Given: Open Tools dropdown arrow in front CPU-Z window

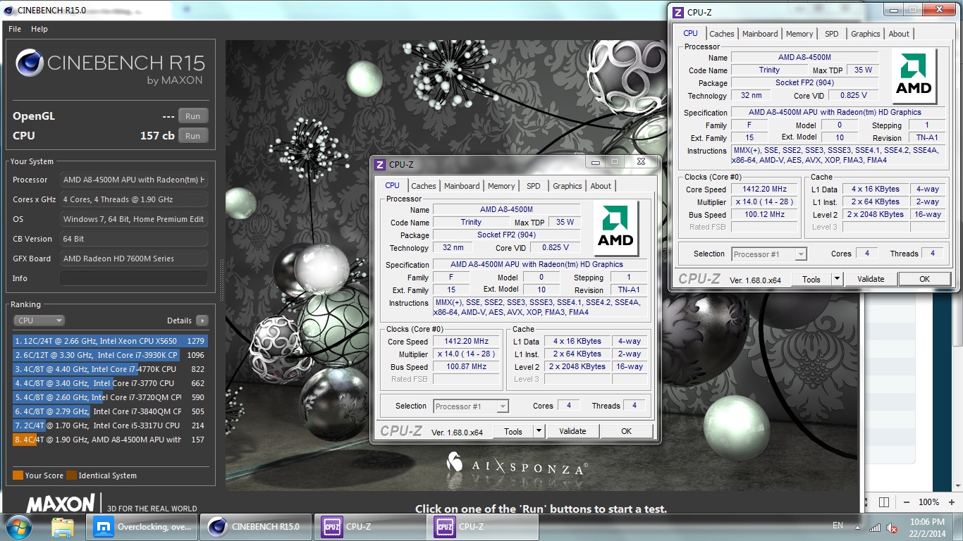Looking at the screenshot, I should (539, 432).
